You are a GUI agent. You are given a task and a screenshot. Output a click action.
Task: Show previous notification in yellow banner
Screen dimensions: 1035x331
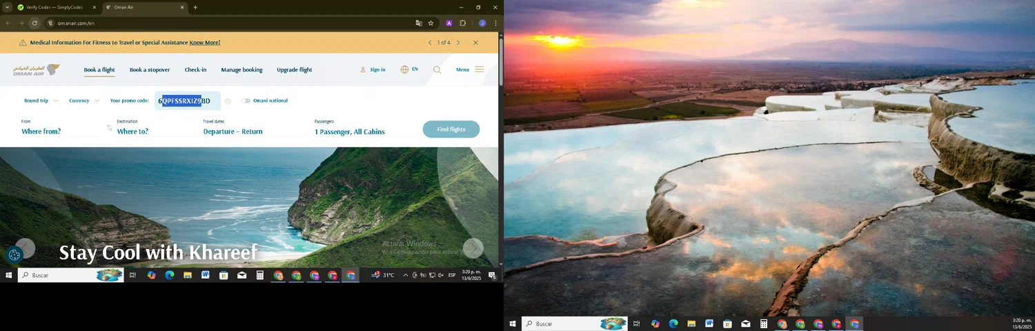pyautogui.click(x=430, y=43)
